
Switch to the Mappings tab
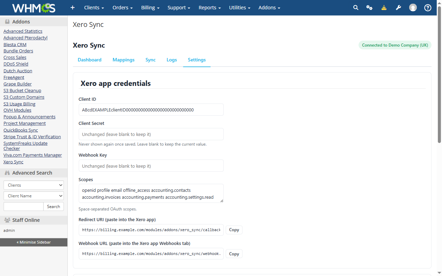(x=124, y=60)
